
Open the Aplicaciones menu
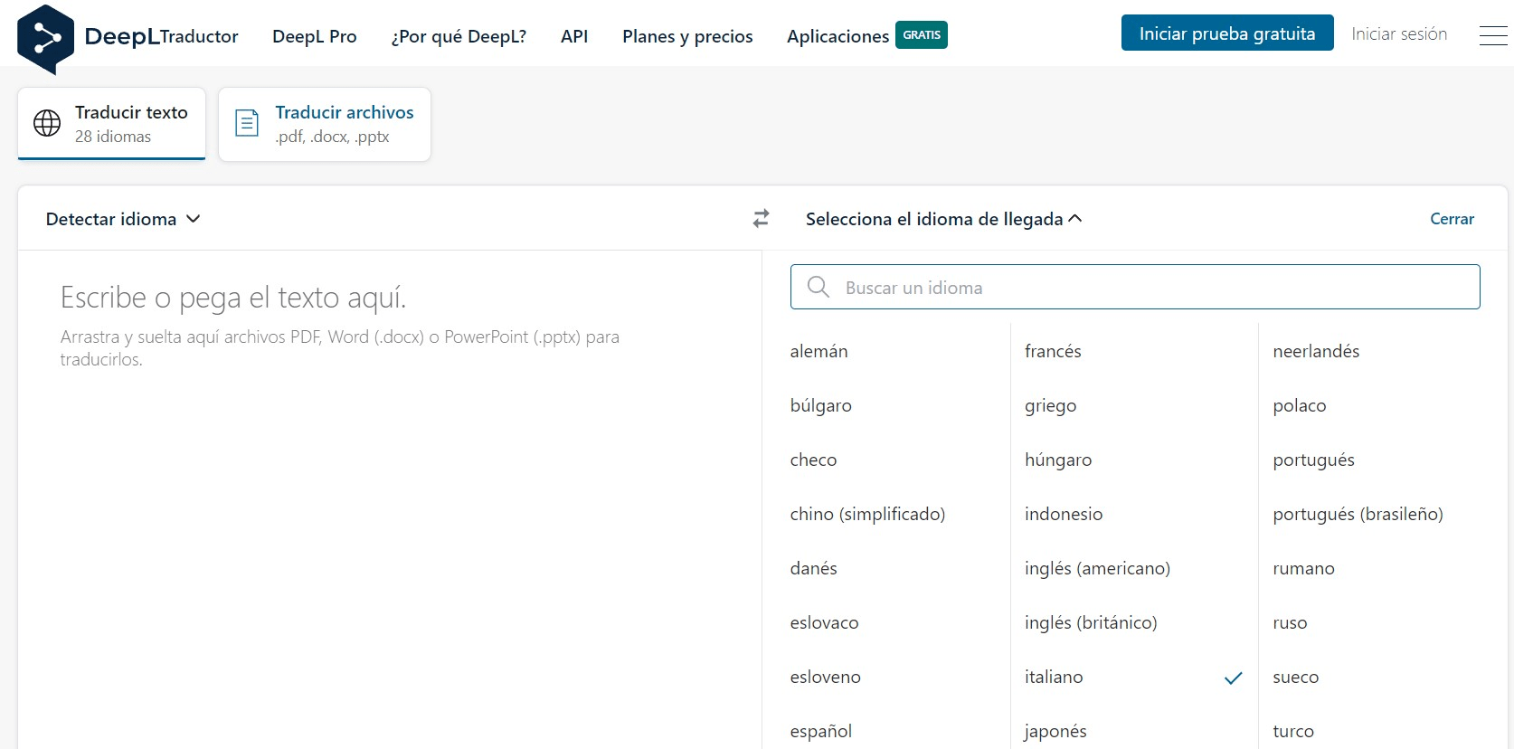click(837, 36)
